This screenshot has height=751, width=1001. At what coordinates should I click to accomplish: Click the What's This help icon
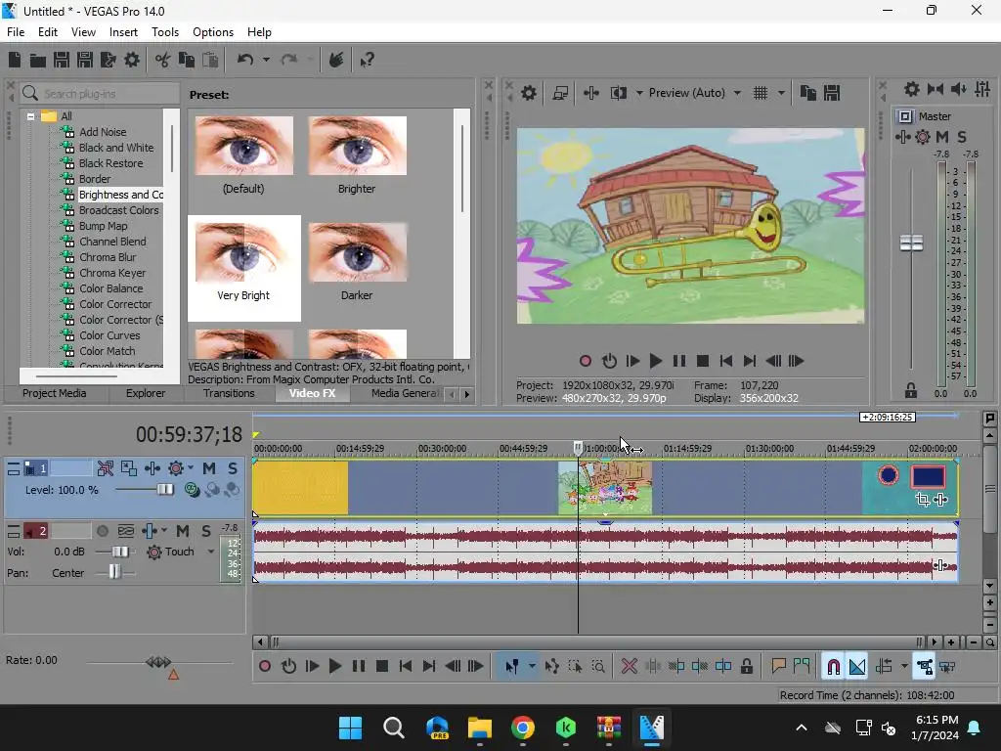(x=367, y=60)
